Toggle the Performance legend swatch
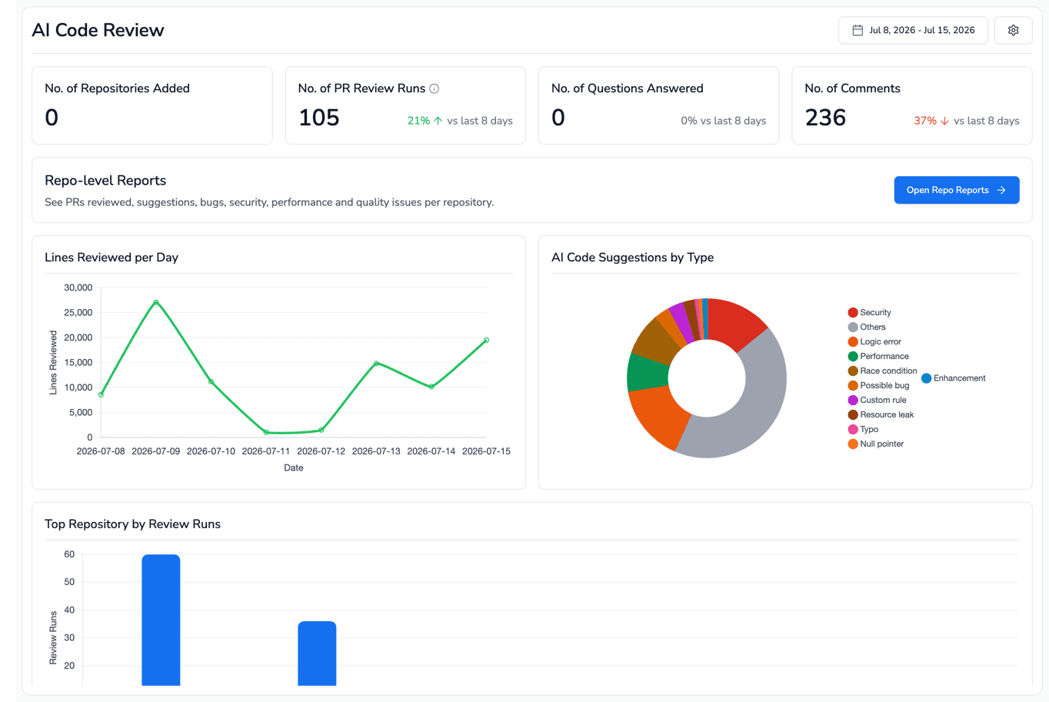The image size is (1049, 702). [x=853, y=356]
